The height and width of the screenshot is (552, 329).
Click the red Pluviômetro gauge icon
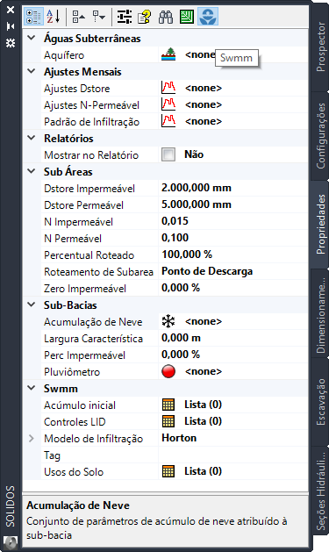point(168,371)
